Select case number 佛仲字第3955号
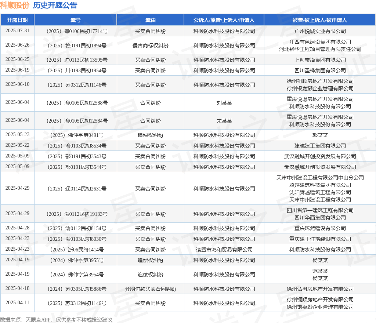 pos(77,260)
